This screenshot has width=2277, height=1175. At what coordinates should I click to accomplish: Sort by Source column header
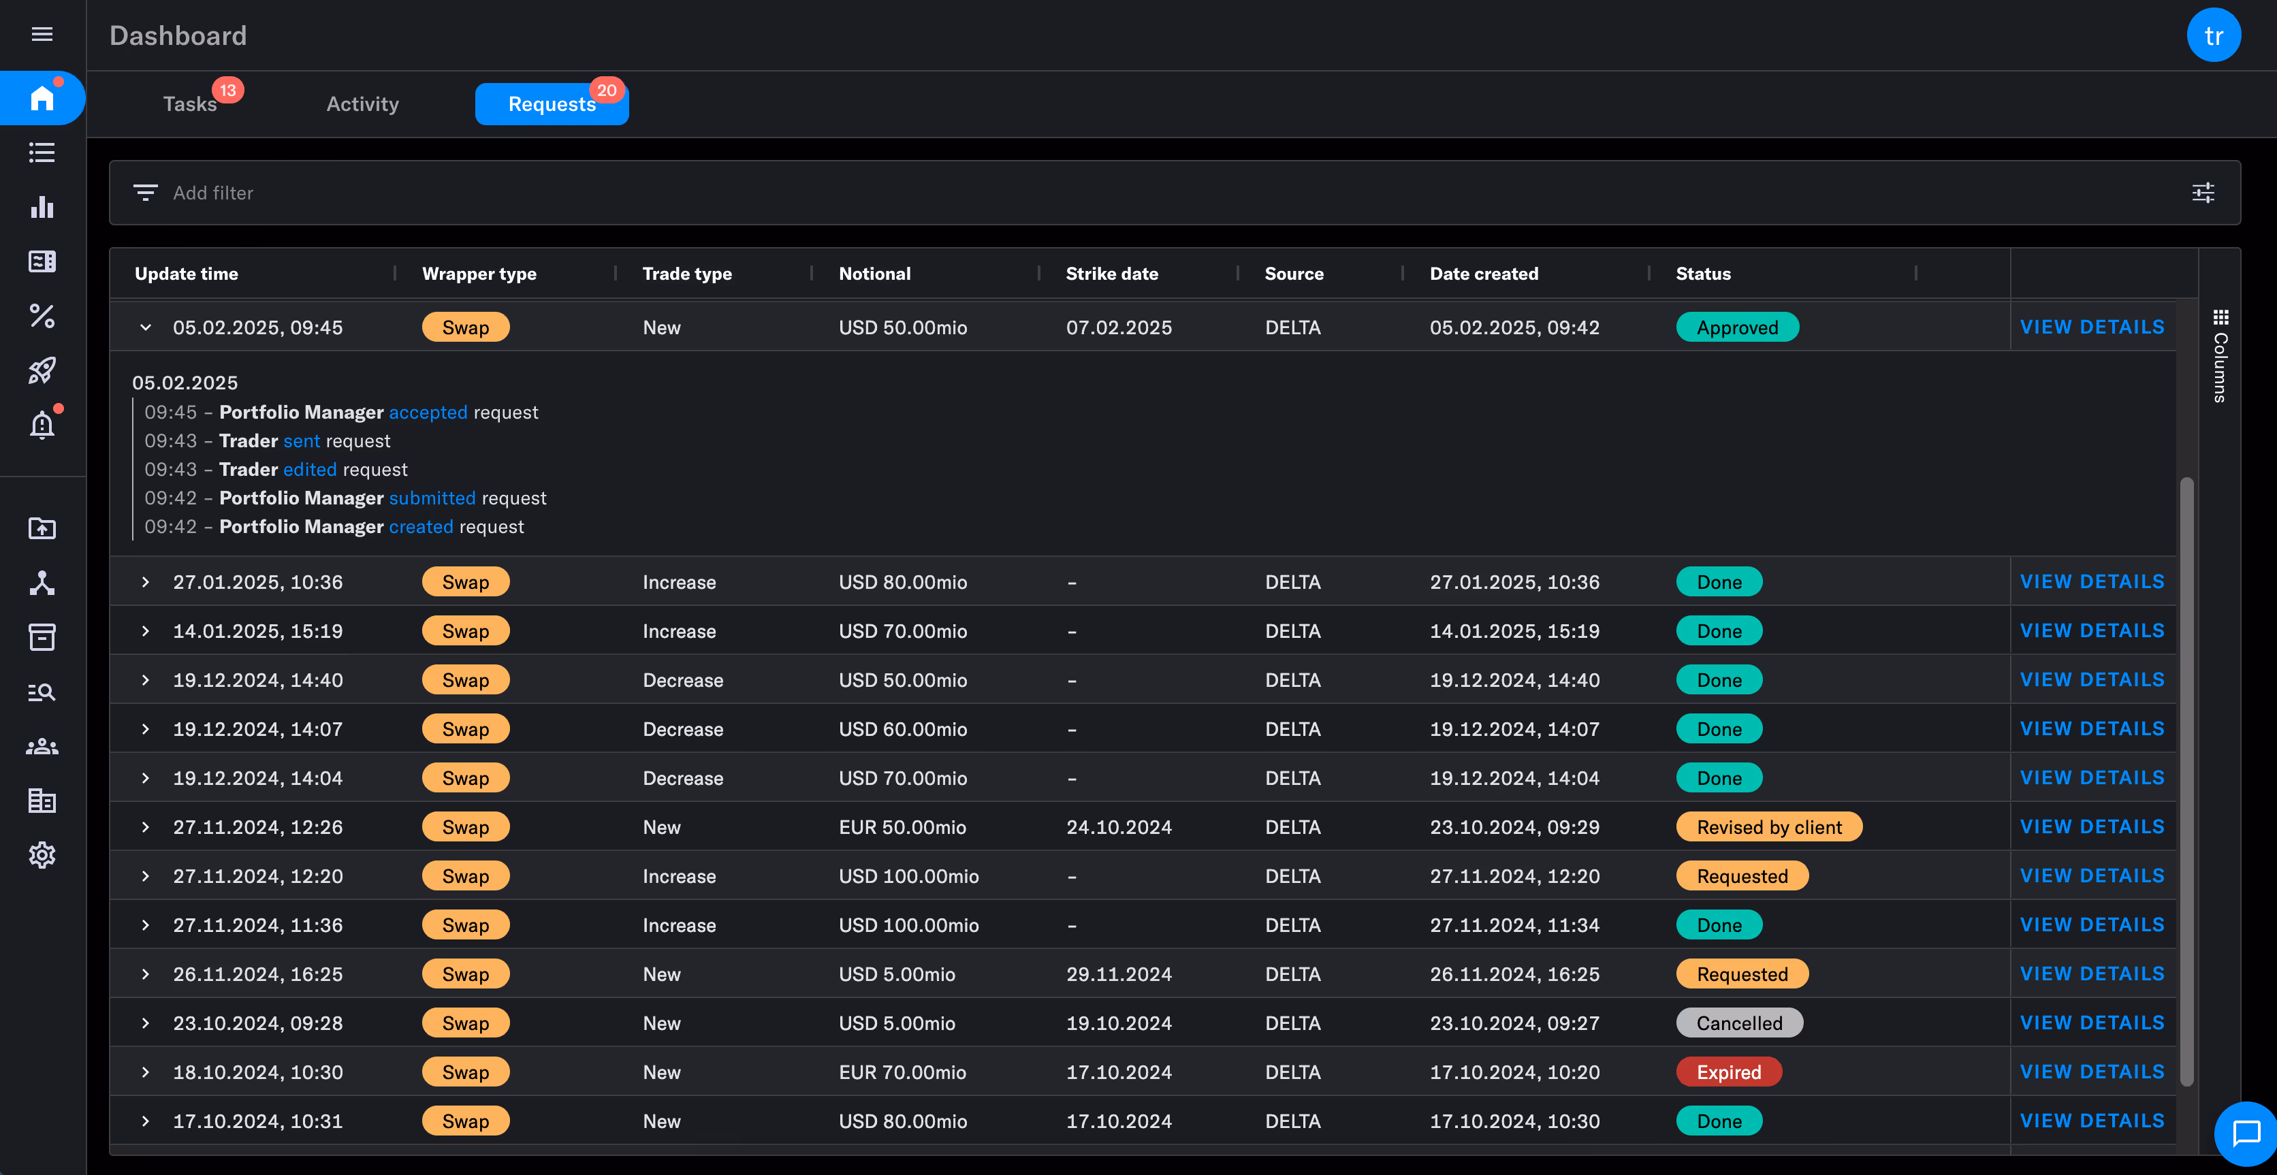pos(1294,274)
